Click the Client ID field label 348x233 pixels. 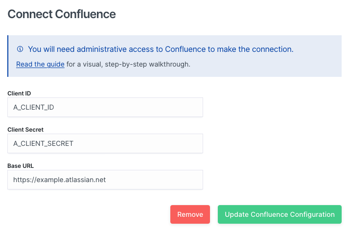coord(19,93)
